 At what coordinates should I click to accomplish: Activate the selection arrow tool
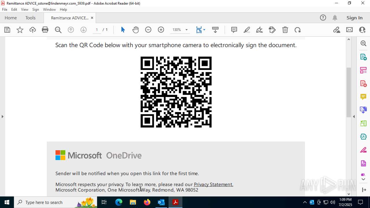click(123, 30)
